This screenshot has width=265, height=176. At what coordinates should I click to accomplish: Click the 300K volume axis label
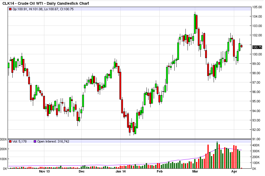4,140
